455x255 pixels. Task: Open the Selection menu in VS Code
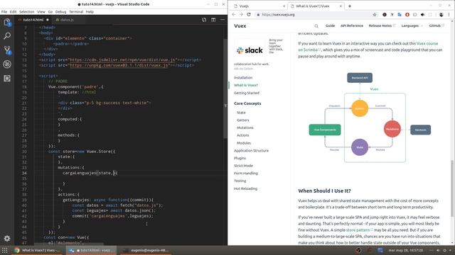tap(27, 12)
